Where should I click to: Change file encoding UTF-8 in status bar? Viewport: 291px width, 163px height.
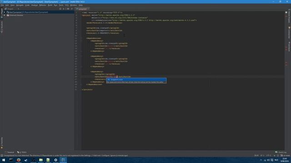[x=269, y=156]
